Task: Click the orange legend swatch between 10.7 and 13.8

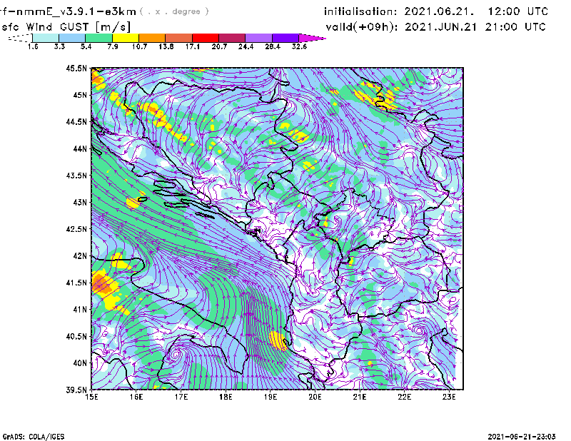Action: click(x=152, y=38)
